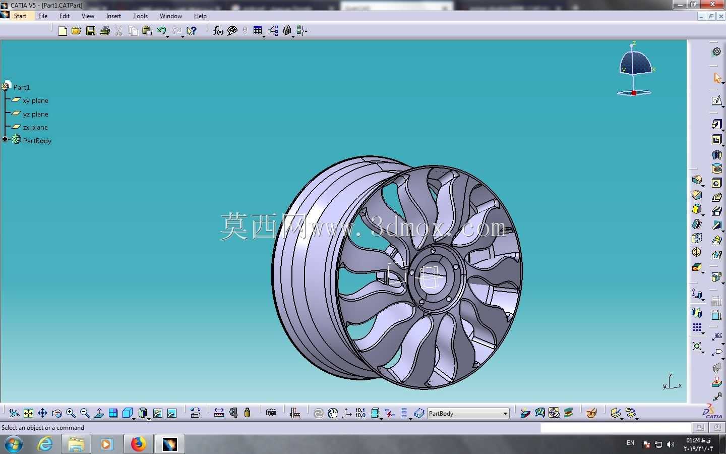Click the Pad tool icon
This screenshot has height=454, width=726.
[716, 124]
